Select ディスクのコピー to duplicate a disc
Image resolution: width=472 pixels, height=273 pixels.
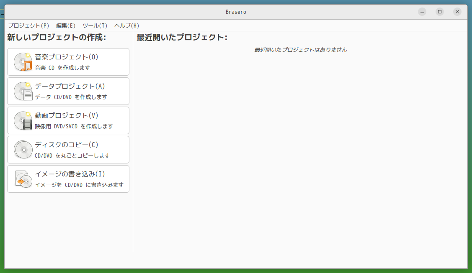68,150
